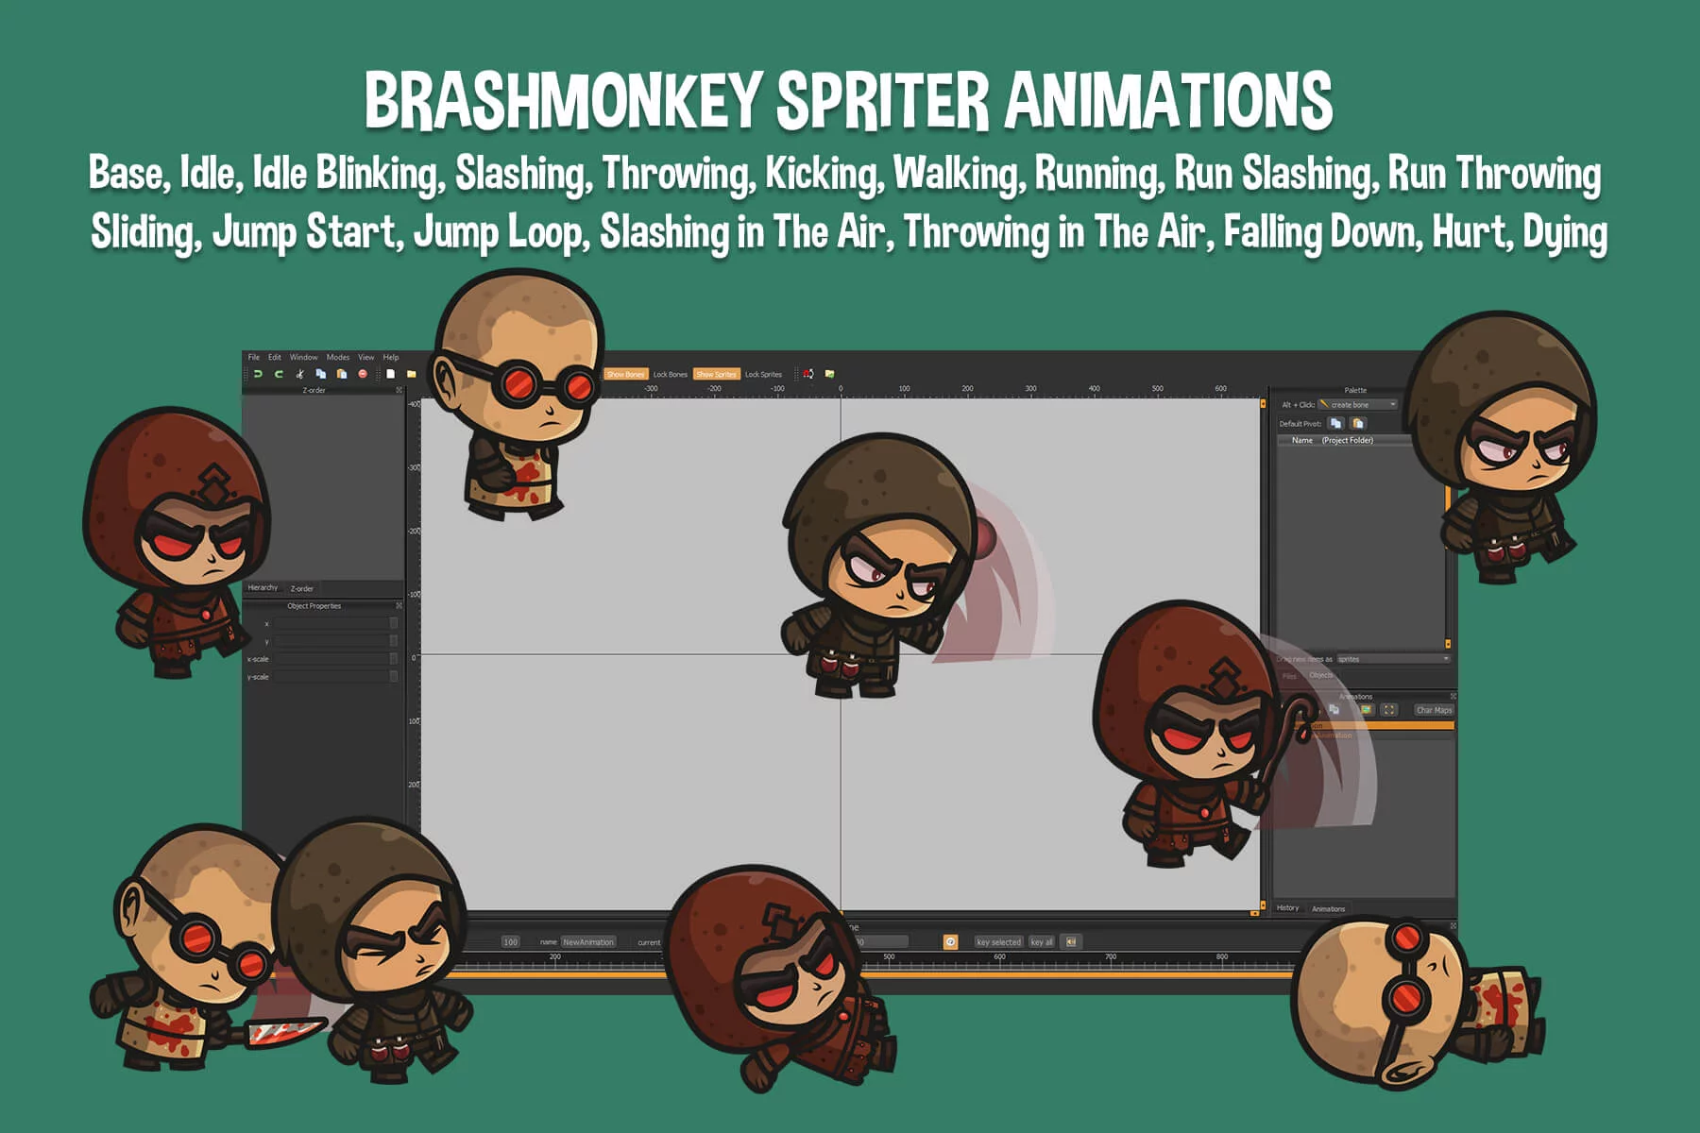Close the Object Properties panel

coord(399,605)
